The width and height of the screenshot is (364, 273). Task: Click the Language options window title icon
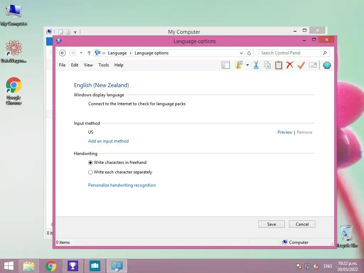click(x=59, y=41)
